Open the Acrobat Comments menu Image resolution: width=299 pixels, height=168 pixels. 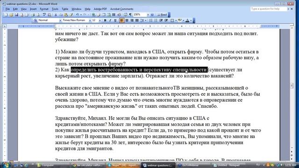point(121,9)
